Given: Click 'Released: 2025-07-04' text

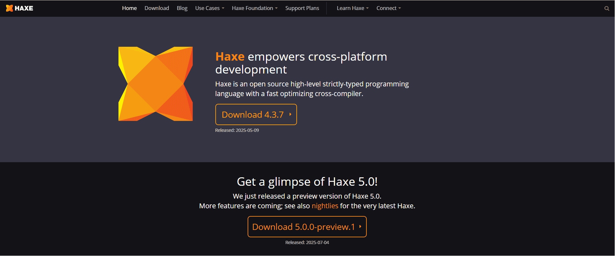Looking at the screenshot, I should click(307, 242).
